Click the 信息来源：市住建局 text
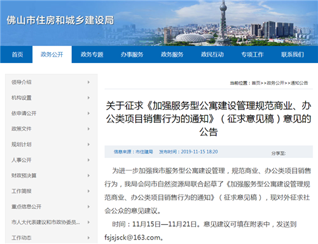 point(133,152)
